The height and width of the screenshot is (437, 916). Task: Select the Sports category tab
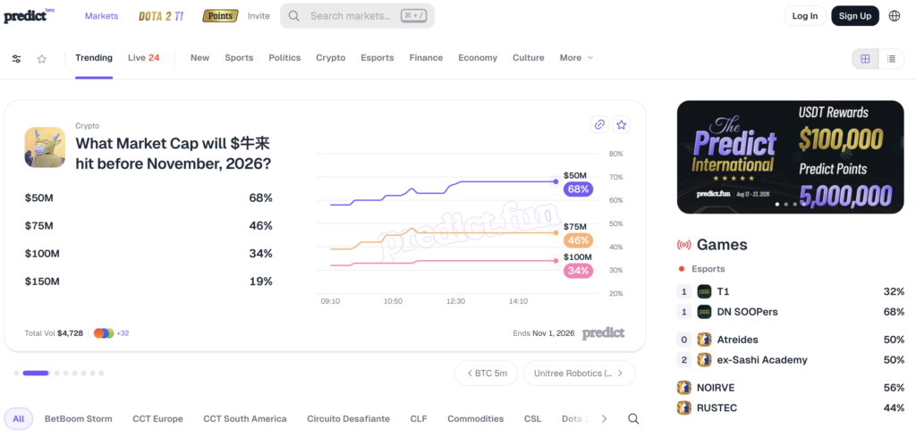point(239,58)
